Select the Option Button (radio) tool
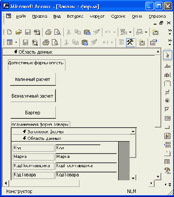This screenshot has height=197, width=174. click(167, 101)
